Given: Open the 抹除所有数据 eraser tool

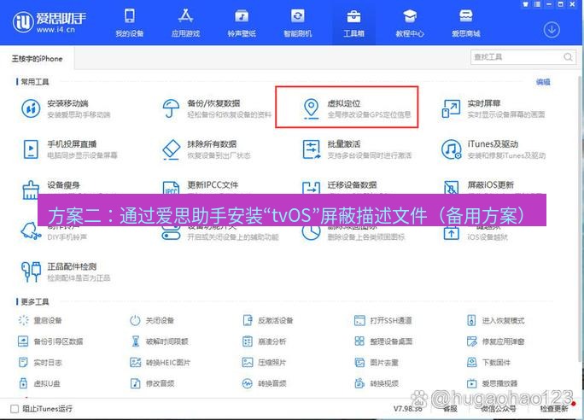Looking at the screenshot, I should coord(206,149).
